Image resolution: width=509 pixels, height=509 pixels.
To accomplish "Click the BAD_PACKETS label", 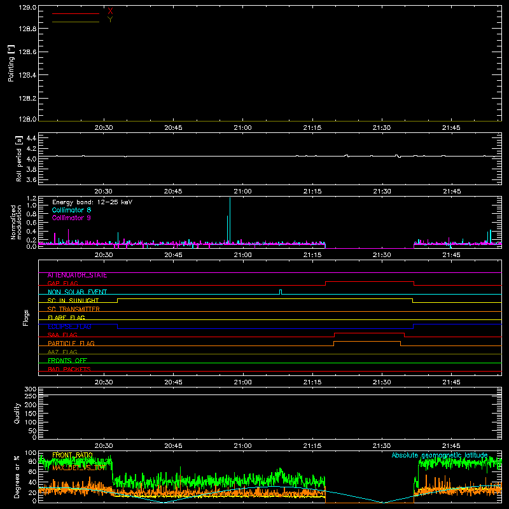I will pos(69,369).
